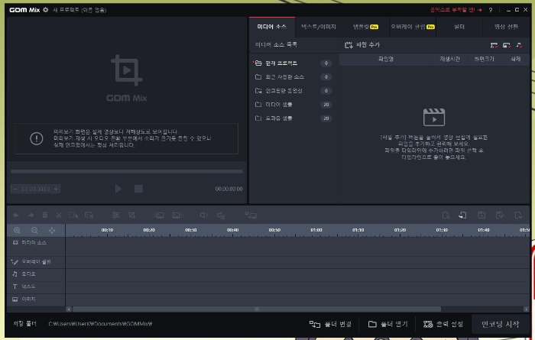
Task: Increase preview time with the plus stepper
Action: pyautogui.click(x=57, y=189)
